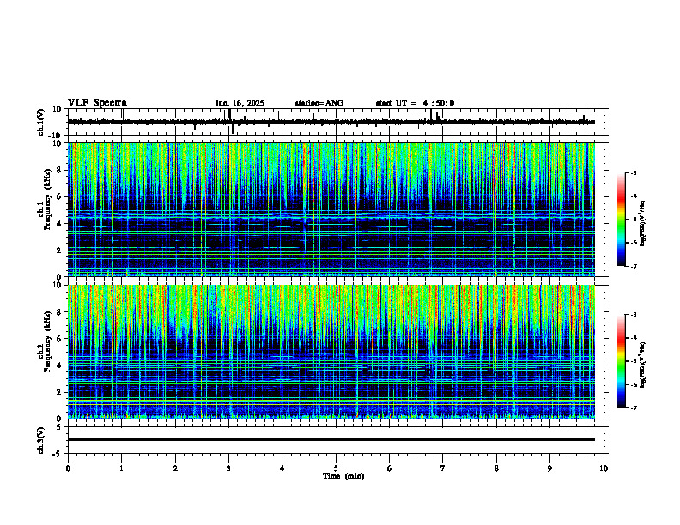Image resolution: width=680 pixels, height=525 pixels.
Task: Click the '-5' tick on ch.3(V) axis
Action: pyautogui.click(x=58, y=454)
